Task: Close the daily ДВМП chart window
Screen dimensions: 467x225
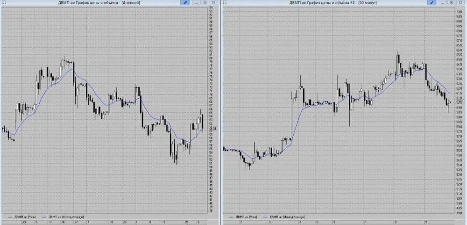Action: click(x=213, y=2)
